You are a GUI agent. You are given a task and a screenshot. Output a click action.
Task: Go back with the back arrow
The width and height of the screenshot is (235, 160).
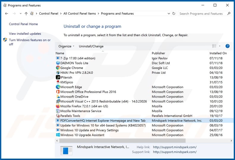pos(7,14)
